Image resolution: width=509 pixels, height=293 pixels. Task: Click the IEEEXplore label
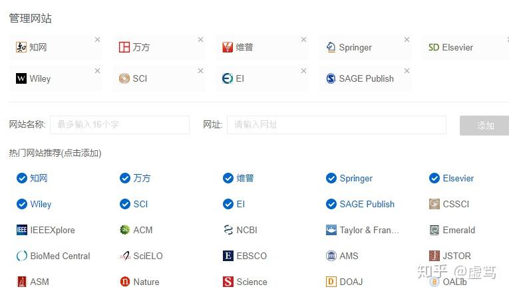click(x=53, y=230)
